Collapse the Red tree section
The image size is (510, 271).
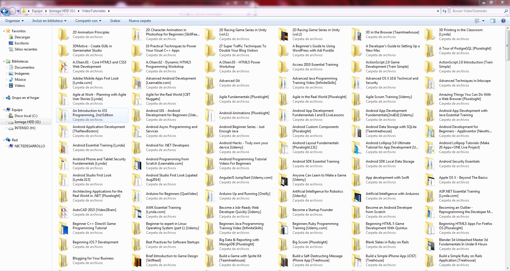(x=4, y=140)
